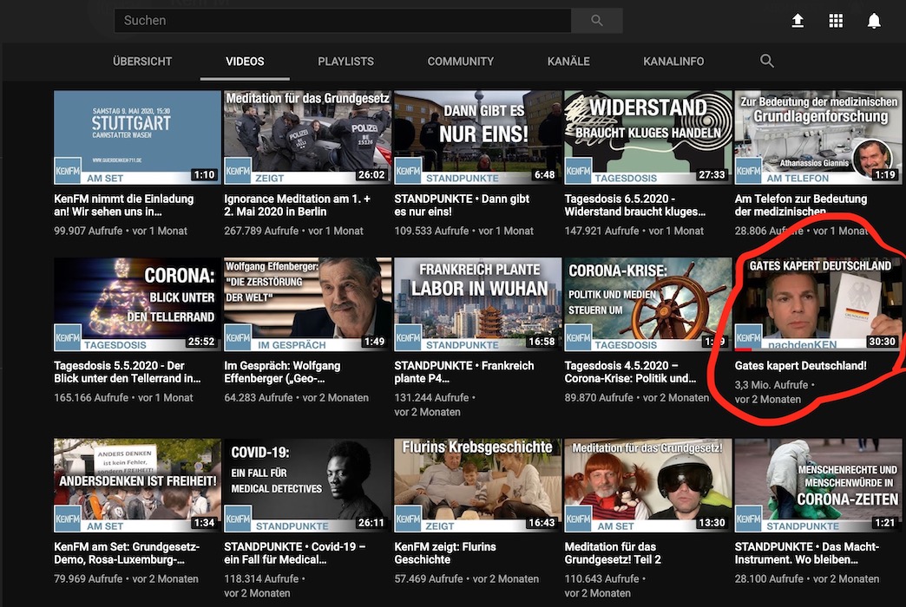Click the search magnifier button beside Suchen
Screen dimensions: 906x607
597,21
